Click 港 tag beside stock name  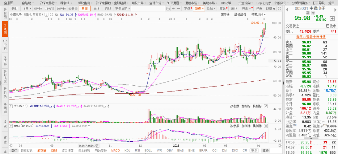[x=313, y=13]
